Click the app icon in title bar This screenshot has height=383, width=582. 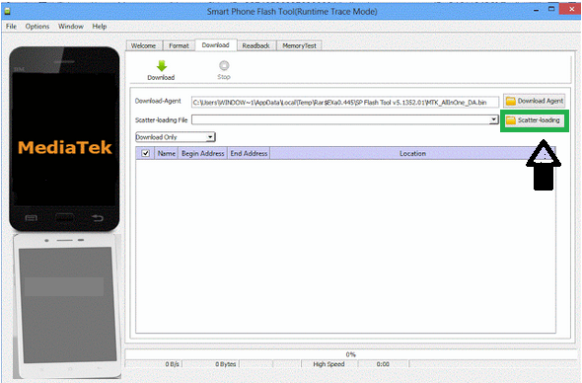click(7, 11)
